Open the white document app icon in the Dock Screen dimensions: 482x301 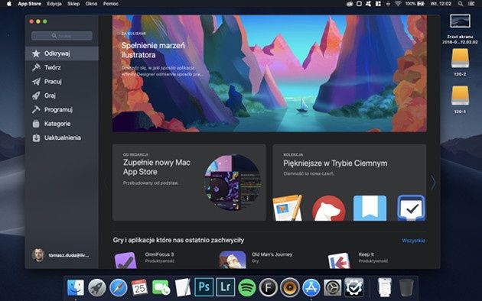coord(183,288)
